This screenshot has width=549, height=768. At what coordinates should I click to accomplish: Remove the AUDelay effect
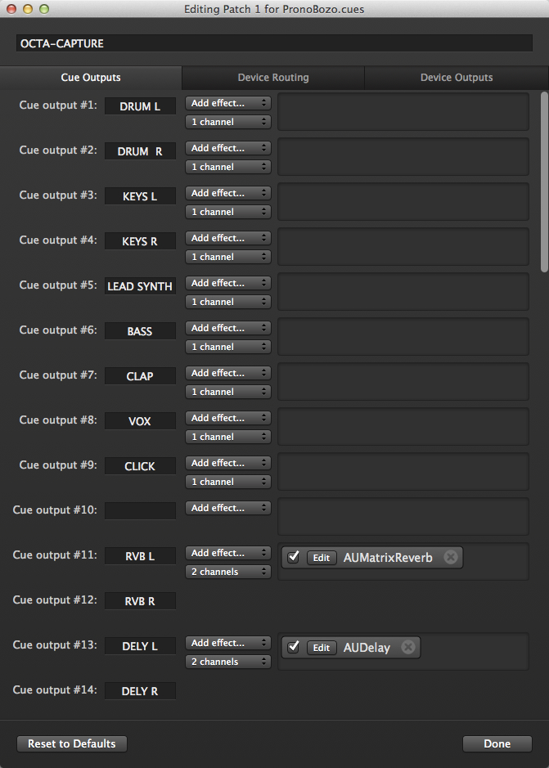pos(407,647)
